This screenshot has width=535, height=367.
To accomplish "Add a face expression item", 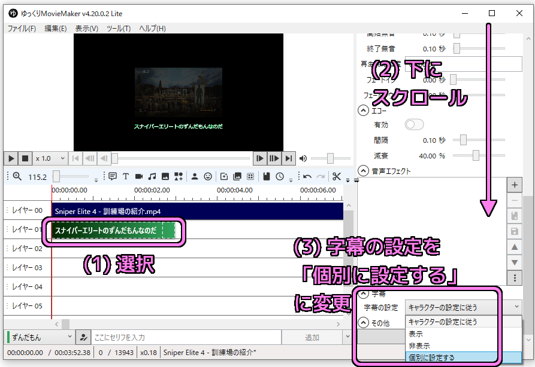I will (x=208, y=176).
